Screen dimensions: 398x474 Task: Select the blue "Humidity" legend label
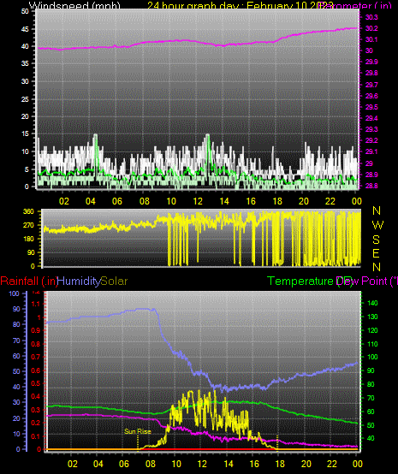click(x=79, y=281)
